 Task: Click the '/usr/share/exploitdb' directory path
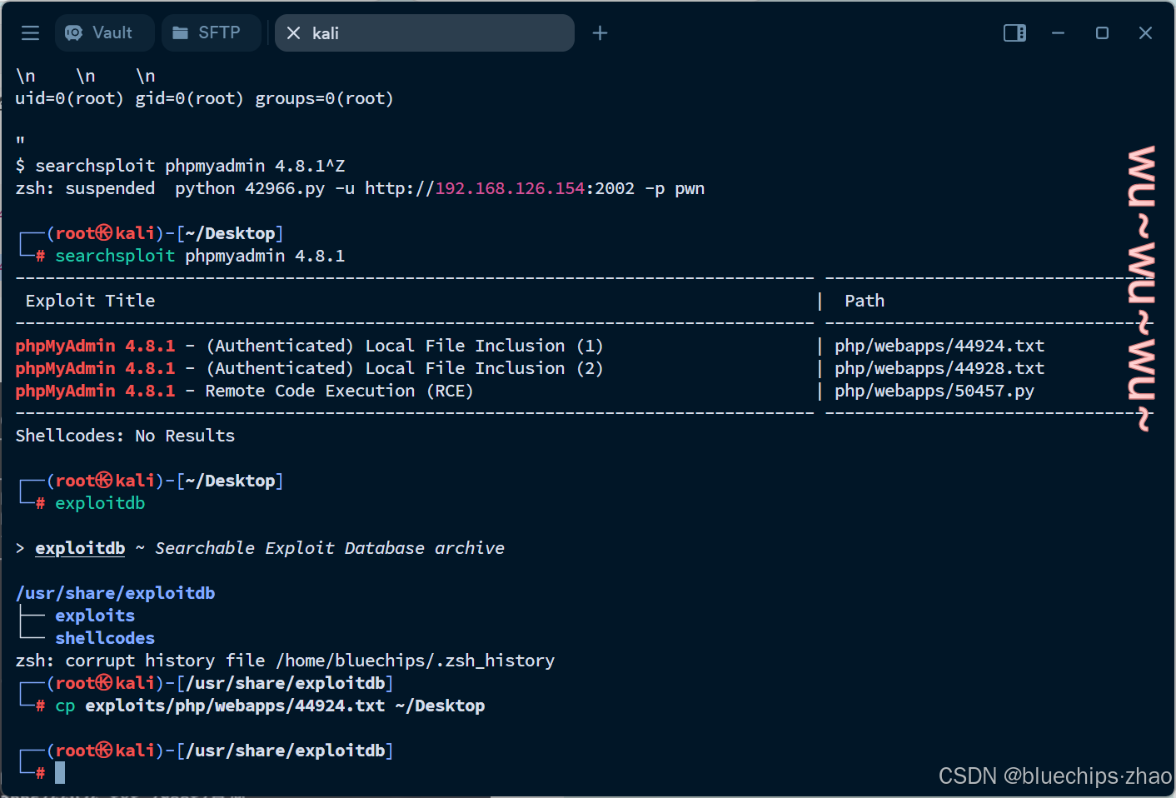115,593
